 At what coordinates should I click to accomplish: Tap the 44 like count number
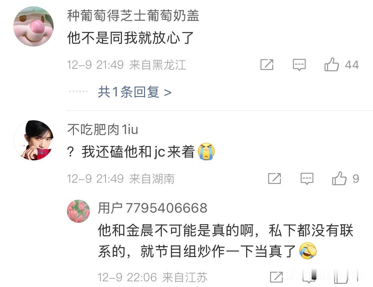(352, 65)
